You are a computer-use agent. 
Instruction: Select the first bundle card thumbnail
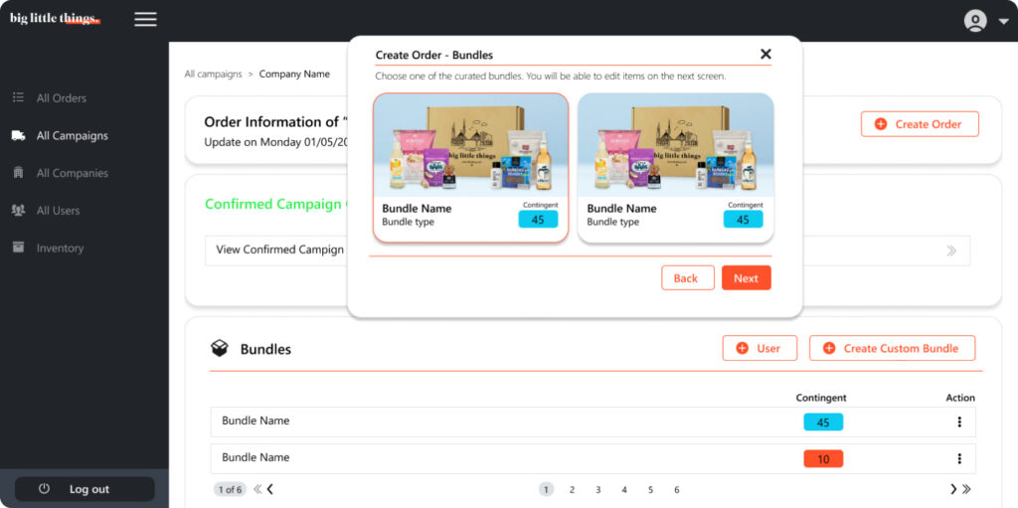coord(470,145)
